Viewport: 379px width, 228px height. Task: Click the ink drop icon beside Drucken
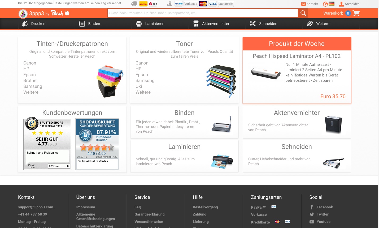(25, 24)
